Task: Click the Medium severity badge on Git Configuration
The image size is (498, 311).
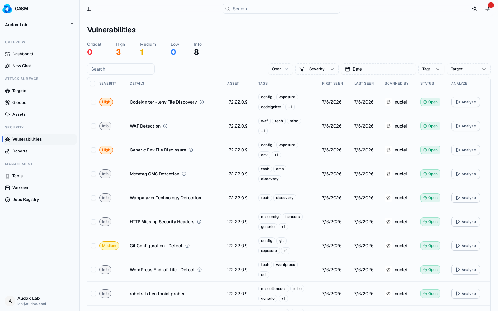Action: point(109,246)
